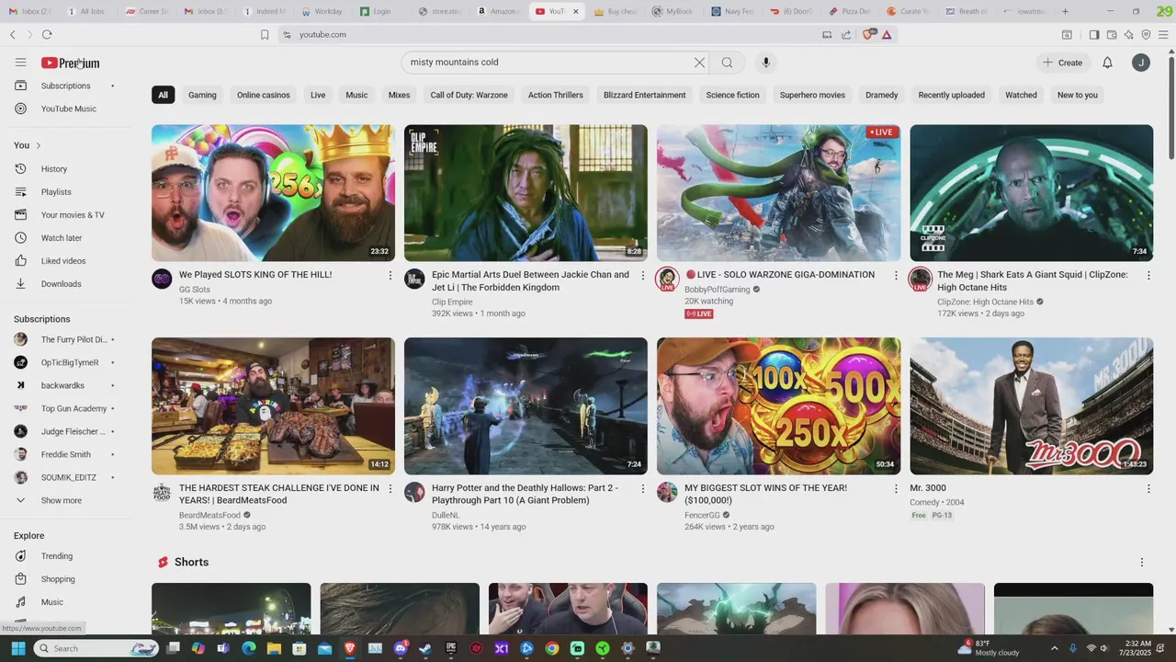1176x662 pixels.
Task: Expand the You section chevron
Action: [x=38, y=145]
